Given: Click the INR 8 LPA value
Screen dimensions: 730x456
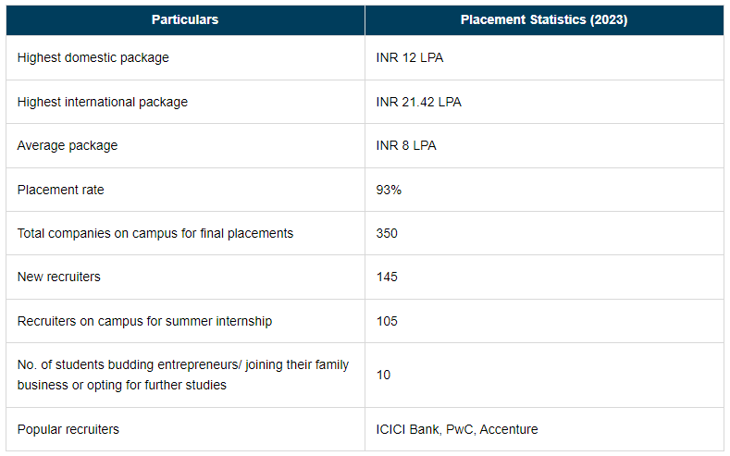Looking at the screenshot, I should (x=406, y=145).
